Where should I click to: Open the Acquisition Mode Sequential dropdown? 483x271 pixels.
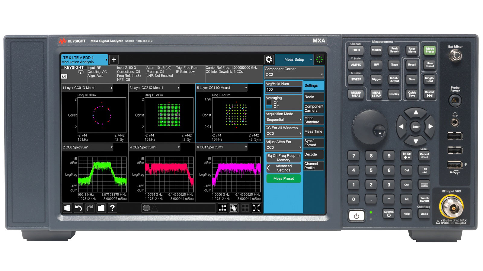(283, 120)
